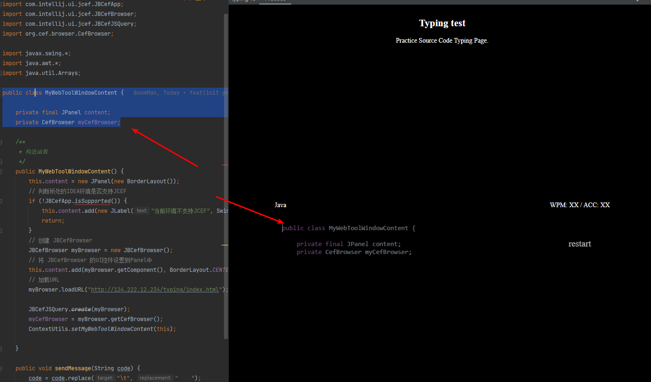Click the 'WPM: XX / ACC: XX' stats
The image size is (651, 382).
tap(580, 205)
